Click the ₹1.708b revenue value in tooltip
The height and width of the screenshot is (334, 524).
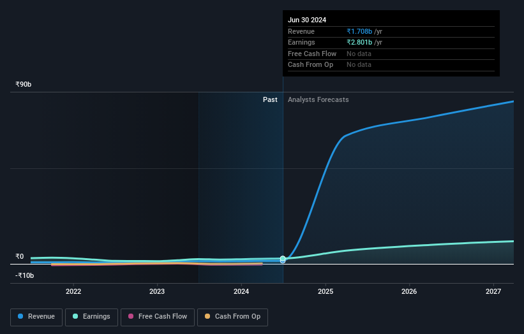click(x=359, y=31)
